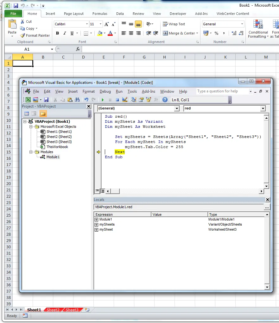Screen dimensions: 279x323
Task: Click Italic icon in Excel ribbon
Action: (x=65, y=33)
